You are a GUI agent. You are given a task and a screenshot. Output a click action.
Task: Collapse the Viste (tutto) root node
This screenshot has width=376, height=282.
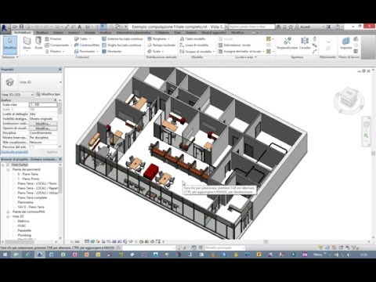click(3, 164)
